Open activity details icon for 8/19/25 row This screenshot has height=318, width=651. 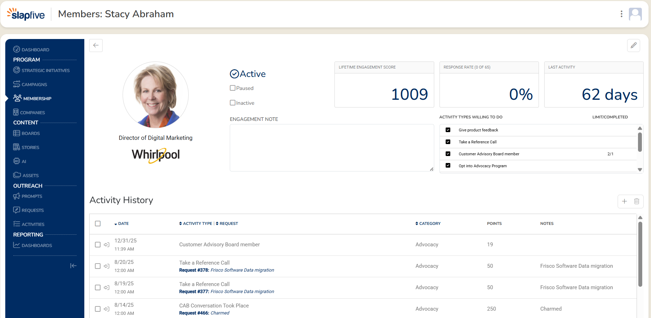(x=106, y=287)
